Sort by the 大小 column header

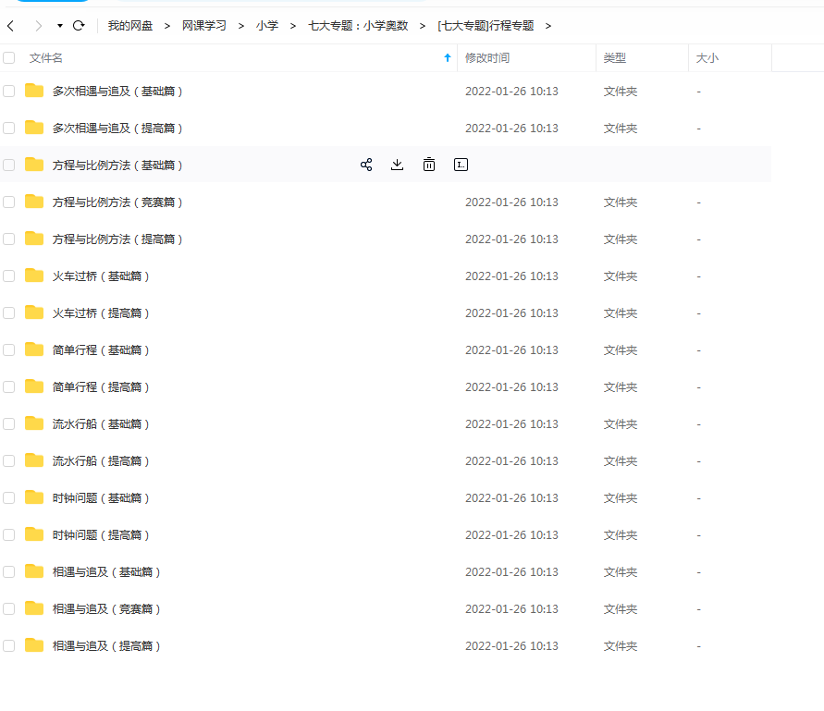(707, 57)
